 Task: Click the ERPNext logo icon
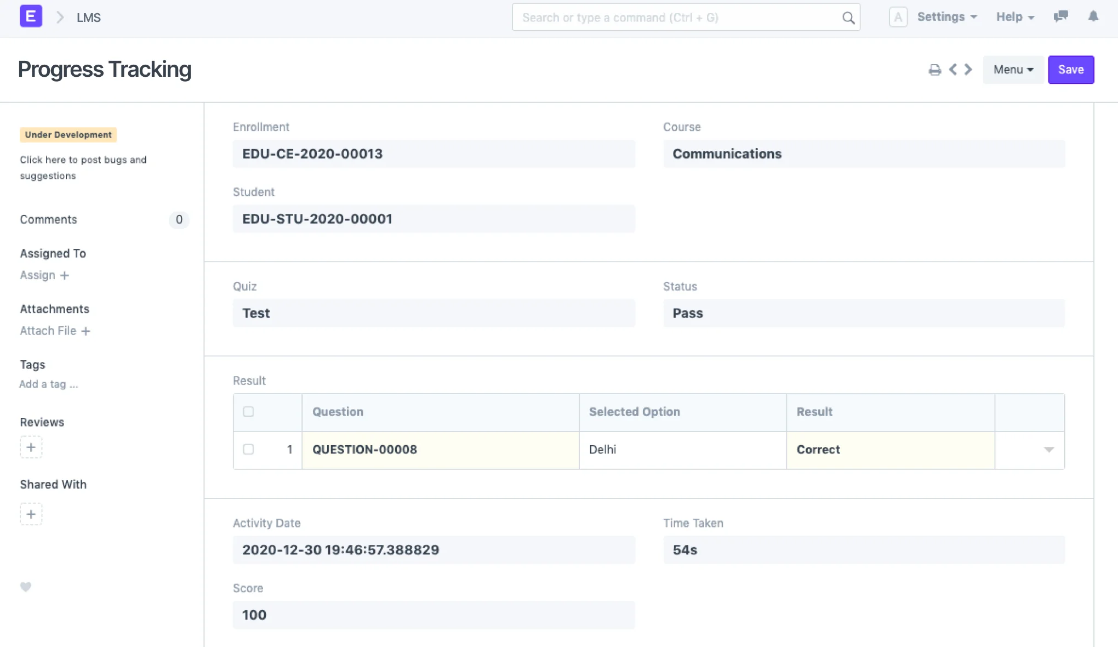[31, 16]
